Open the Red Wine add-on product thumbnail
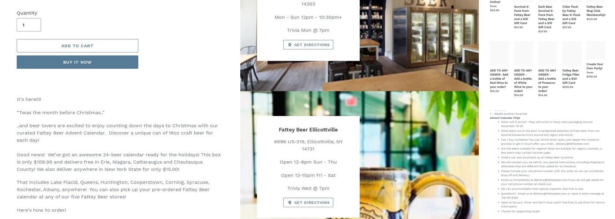 (x=499, y=53)
